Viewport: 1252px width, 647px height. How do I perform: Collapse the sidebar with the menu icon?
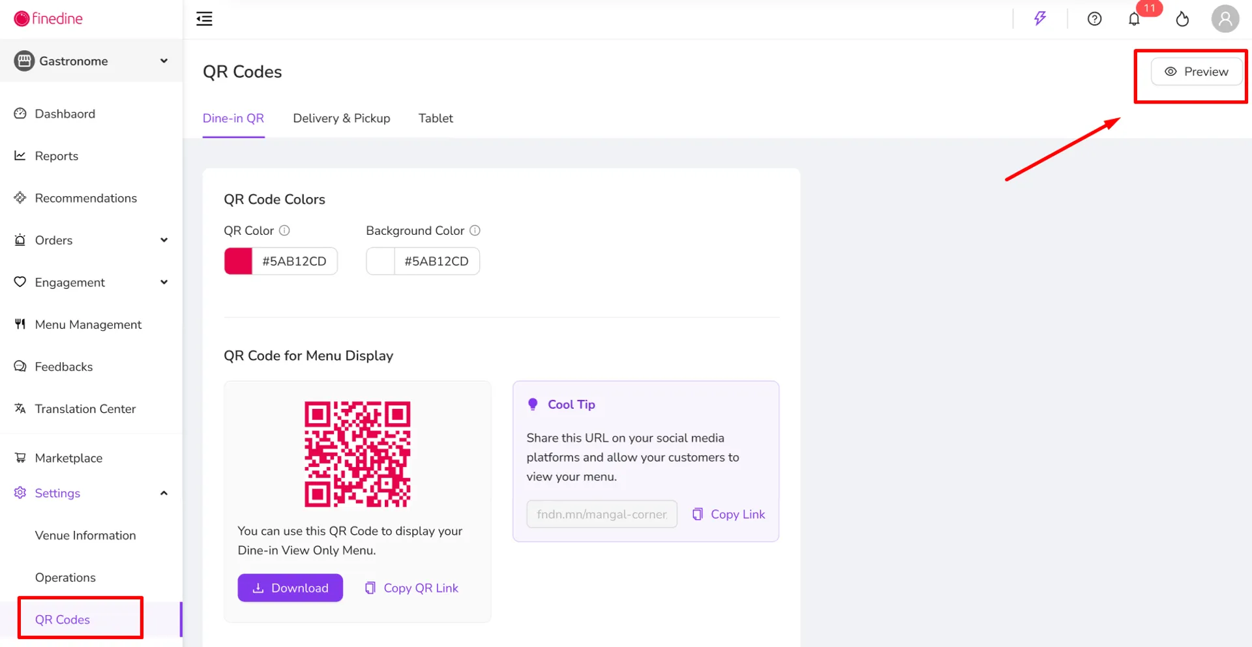point(204,19)
